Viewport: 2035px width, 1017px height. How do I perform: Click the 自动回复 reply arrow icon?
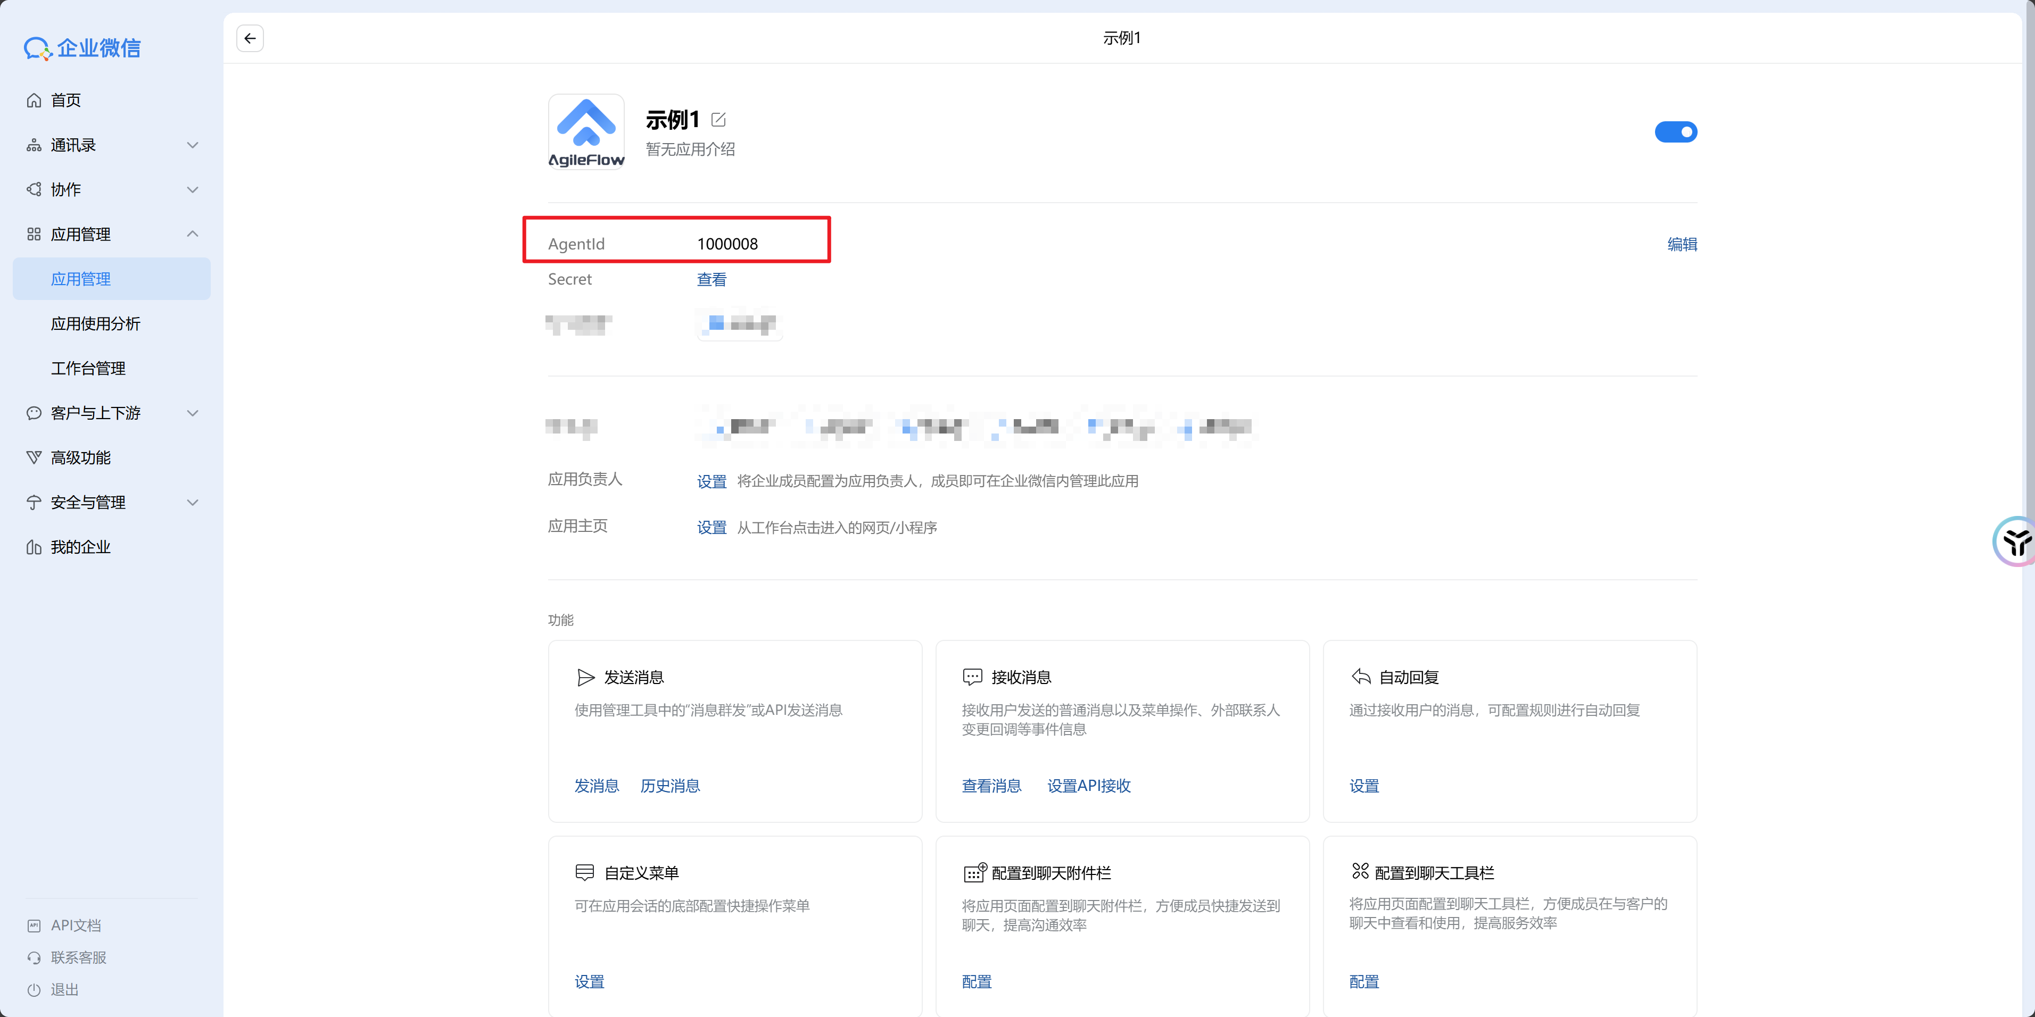[1360, 677]
